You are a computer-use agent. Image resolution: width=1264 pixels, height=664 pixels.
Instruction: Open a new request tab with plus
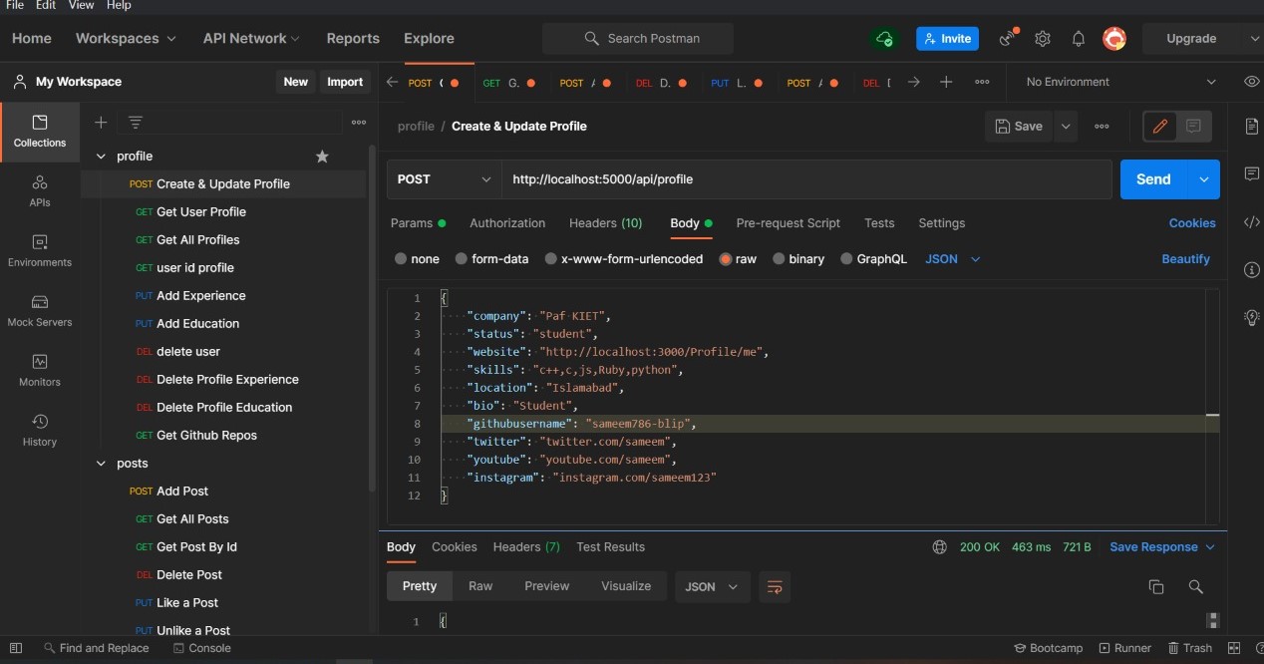(x=946, y=82)
